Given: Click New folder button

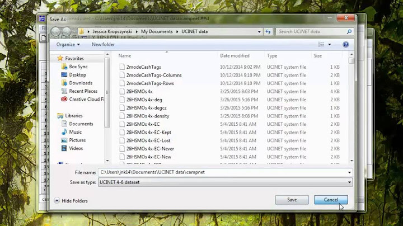Looking at the screenshot, I should 103,44.
